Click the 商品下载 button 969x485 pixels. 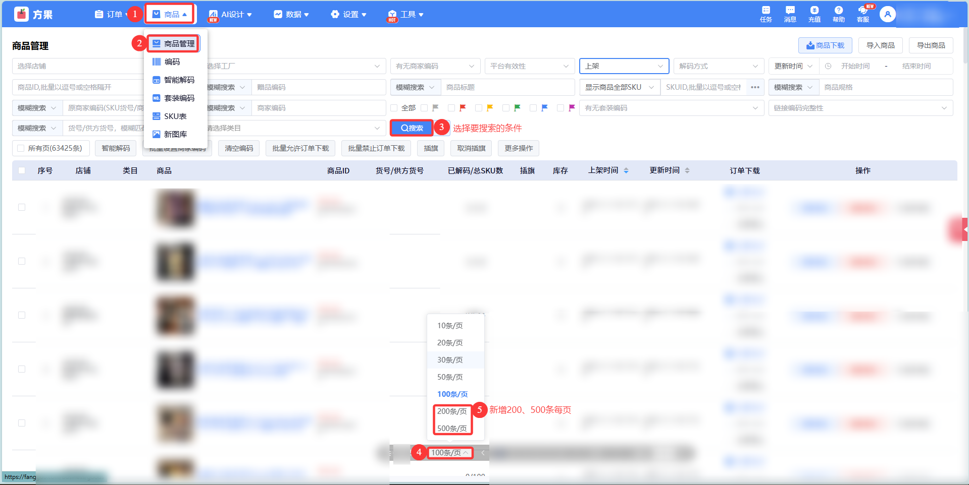pyautogui.click(x=825, y=45)
